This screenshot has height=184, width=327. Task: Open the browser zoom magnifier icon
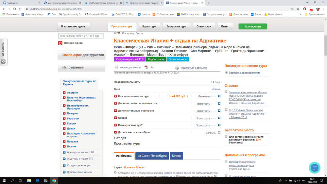[x=292, y=9]
